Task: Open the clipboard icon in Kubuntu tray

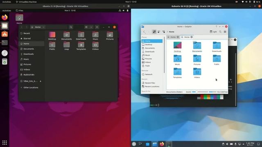Action: [x=223, y=144]
